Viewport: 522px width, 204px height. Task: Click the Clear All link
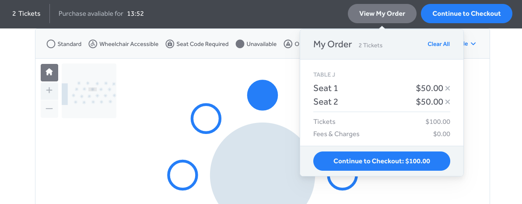click(x=438, y=44)
